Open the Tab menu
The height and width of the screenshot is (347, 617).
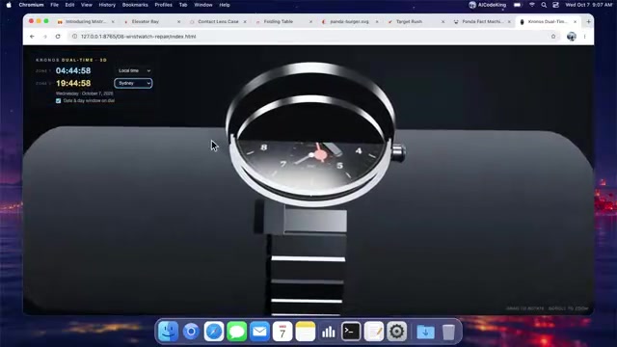tap(183, 5)
